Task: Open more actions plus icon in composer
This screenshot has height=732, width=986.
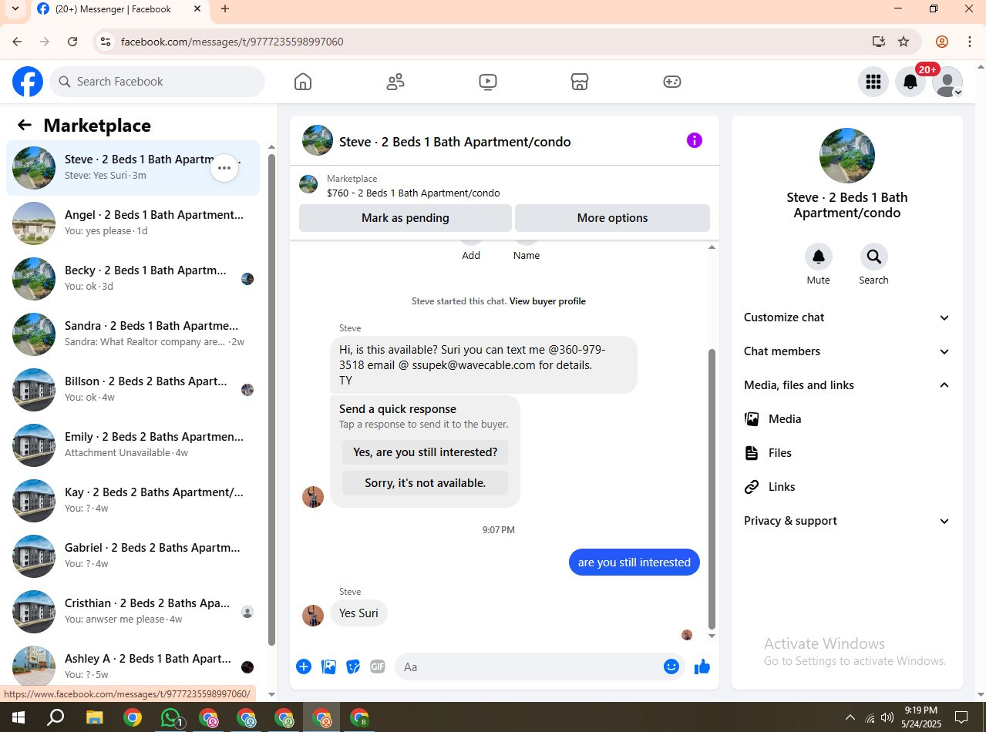Action: [x=304, y=667]
